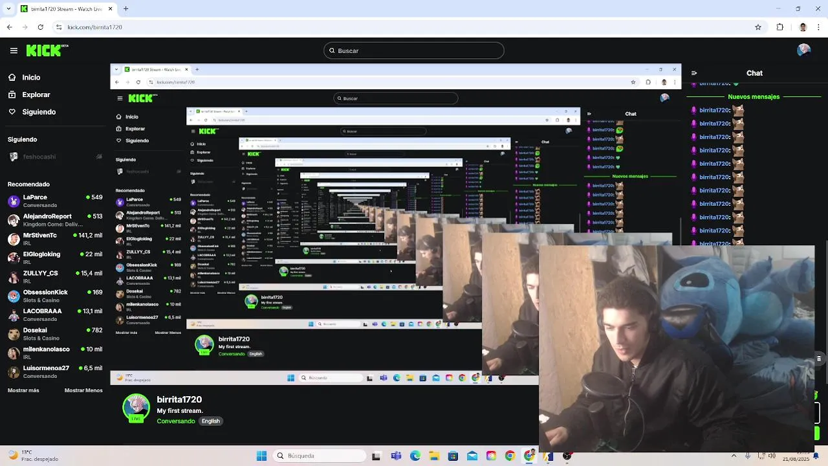Go to Explorar in the sidebar

36,94
